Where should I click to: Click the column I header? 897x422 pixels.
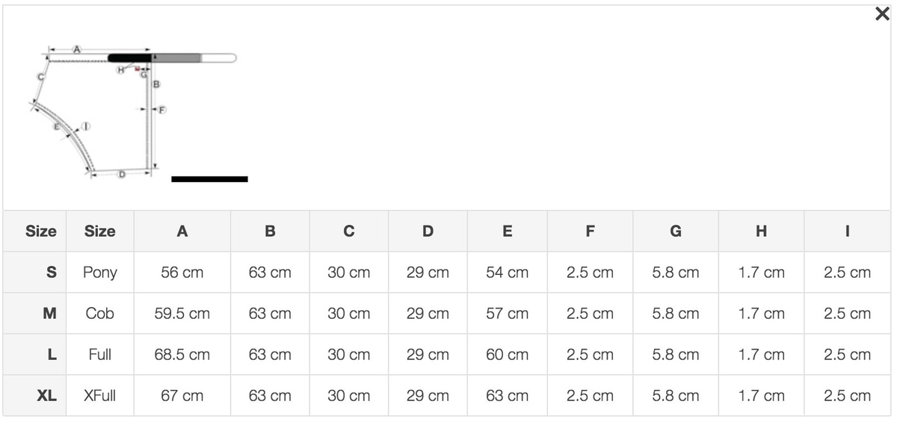coord(847,232)
